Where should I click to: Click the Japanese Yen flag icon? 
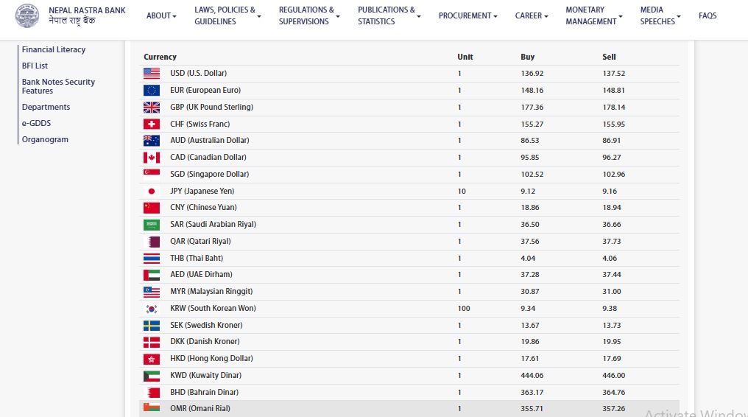click(152, 191)
